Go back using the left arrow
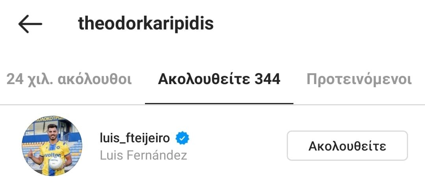Image resolution: width=425 pixels, height=193 pixels. pyautogui.click(x=30, y=24)
